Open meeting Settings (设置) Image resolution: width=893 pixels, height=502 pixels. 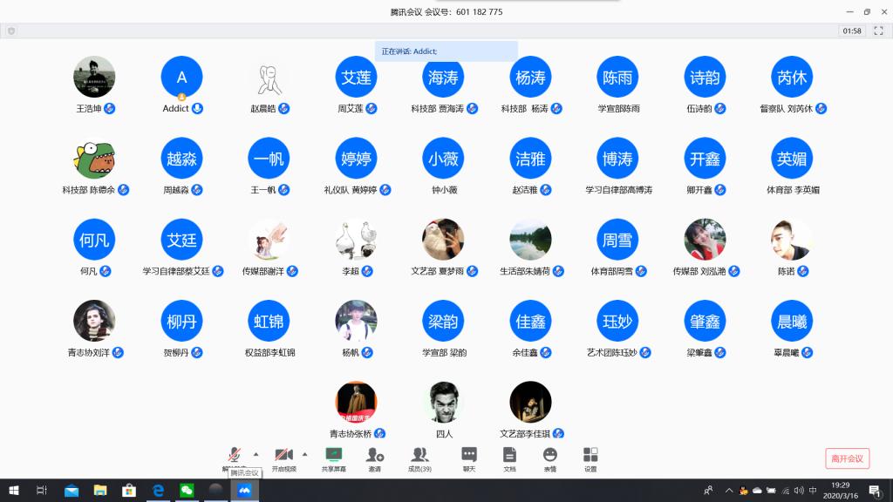(590, 457)
